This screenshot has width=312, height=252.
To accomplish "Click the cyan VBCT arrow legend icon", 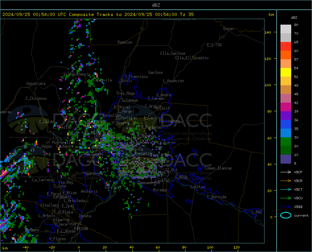I will pos(286,189).
